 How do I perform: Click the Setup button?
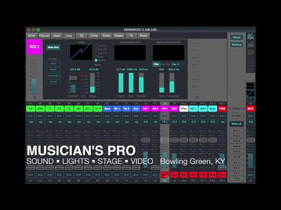coord(237,37)
